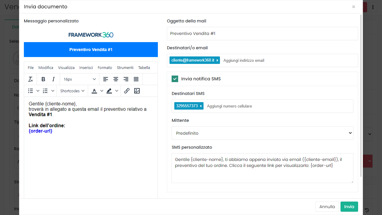The height and width of the screenshot is (215, 382).
Task: Click inside the SMS personalizzato text area
Action: click(262, 168)
